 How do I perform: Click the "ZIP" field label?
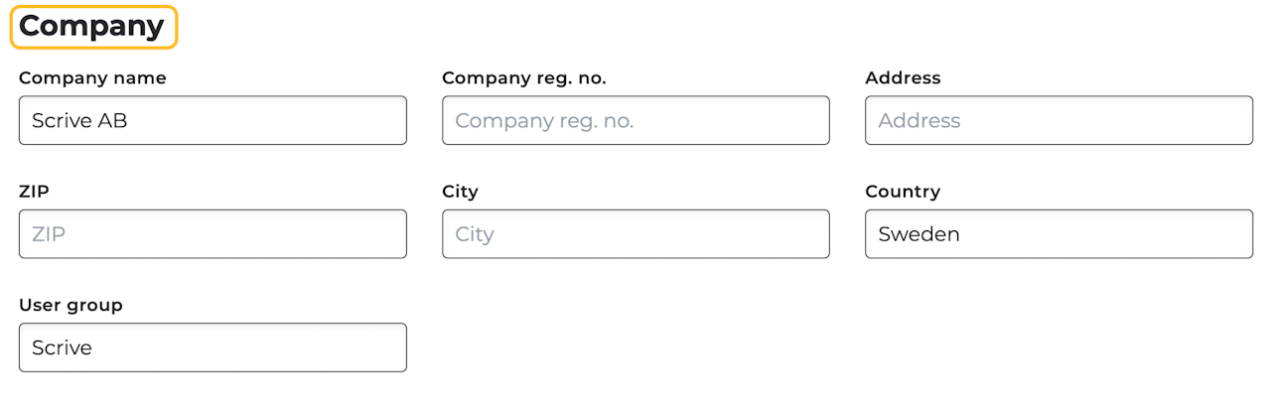[x=34, y=192]
